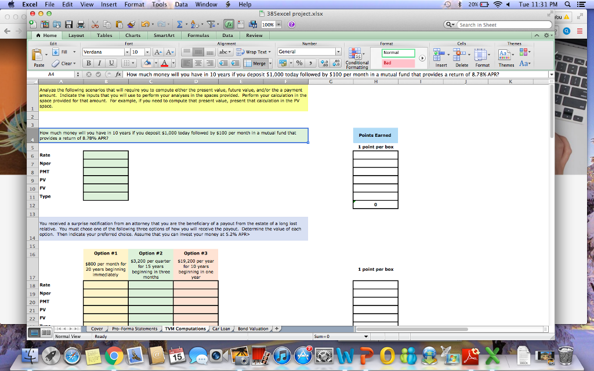Click the percent style button
594x371 pixels.
tap(299, 63)
